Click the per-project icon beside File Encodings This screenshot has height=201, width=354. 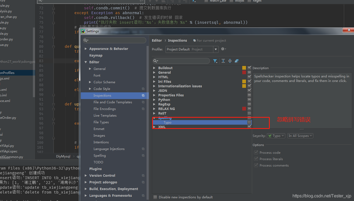pos(143,109)
